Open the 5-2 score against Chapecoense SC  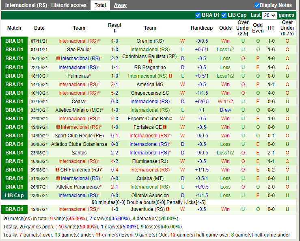point(114,93)
